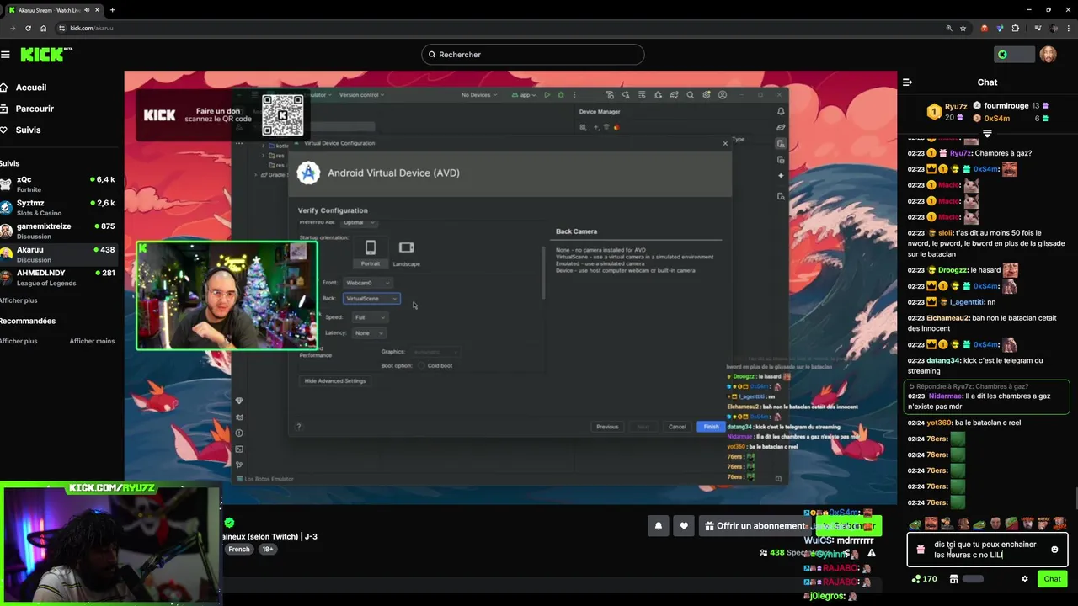
Task: Expand the chat leaderboard chevron
Action: click(x=987, y=133)
